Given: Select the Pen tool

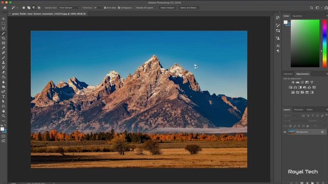Looking at the screenshot, I should (x=4, y=91).
